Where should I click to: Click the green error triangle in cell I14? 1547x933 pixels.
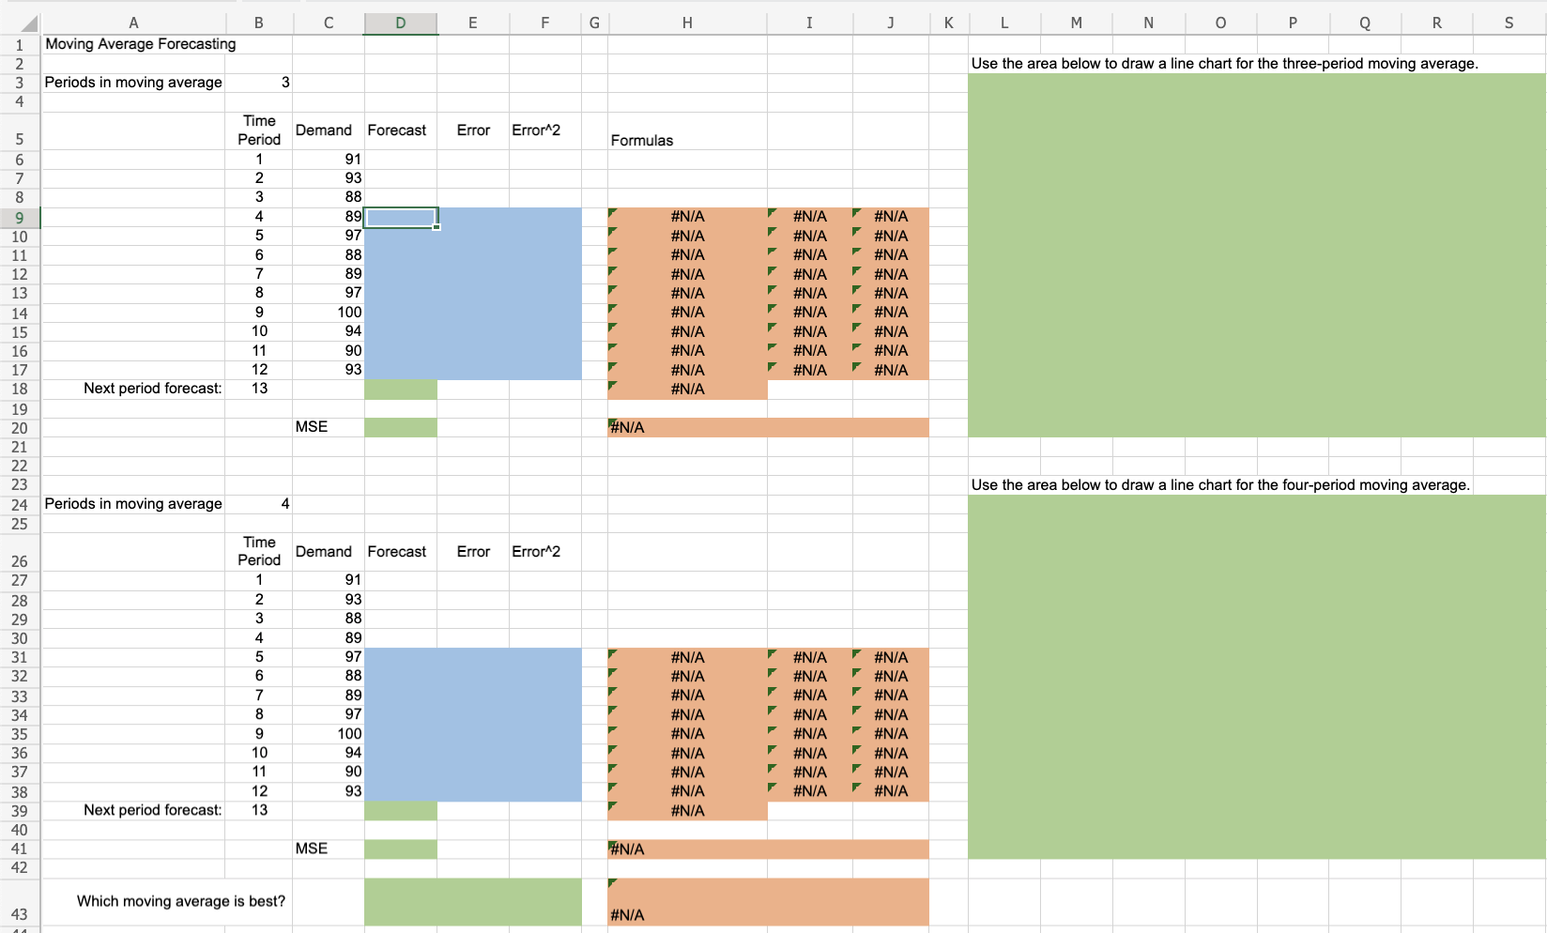[x=773, y=307]
